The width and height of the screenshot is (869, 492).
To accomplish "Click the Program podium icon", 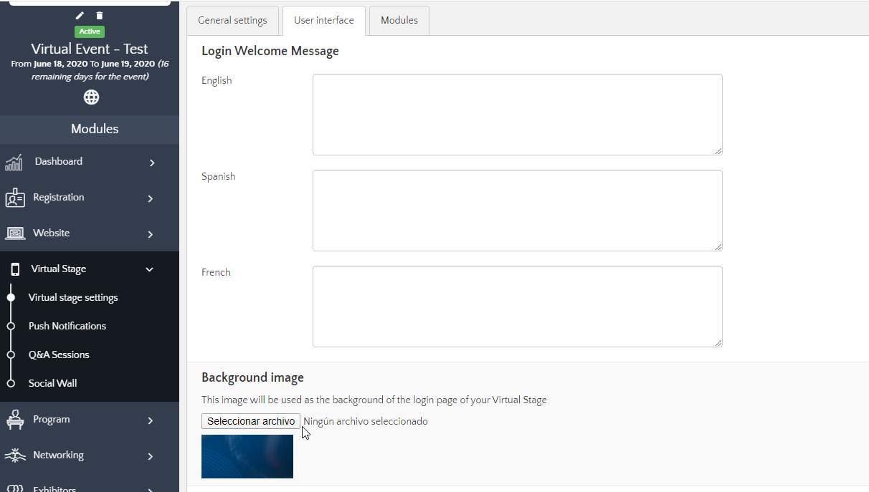I will [x=15, y=420].
